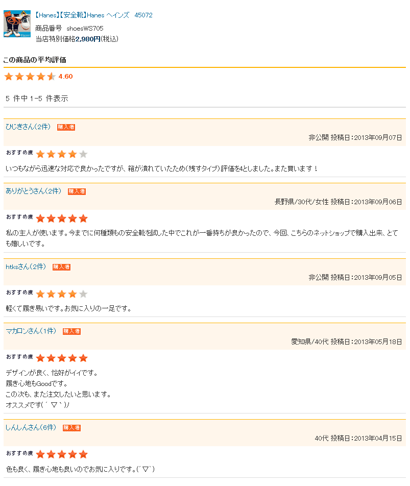Click the 購入者 badge next to ありがとうさん
410x486 pixels.
77,191
